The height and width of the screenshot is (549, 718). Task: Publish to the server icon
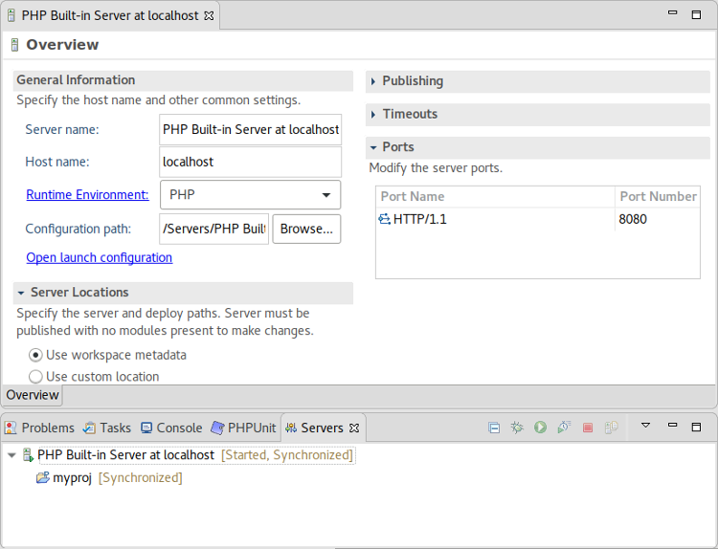point(612,428)
